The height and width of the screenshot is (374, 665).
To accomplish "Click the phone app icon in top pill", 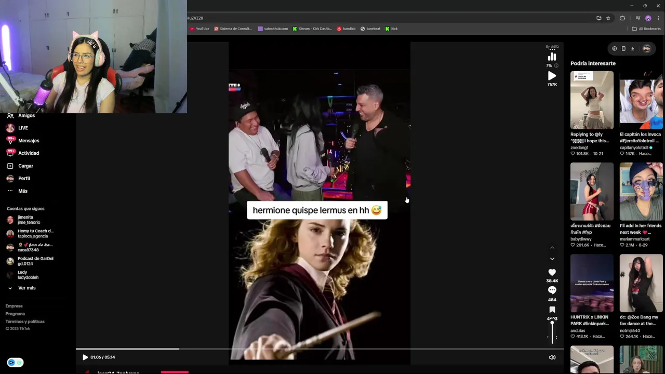I will click(x=623, y=48).
